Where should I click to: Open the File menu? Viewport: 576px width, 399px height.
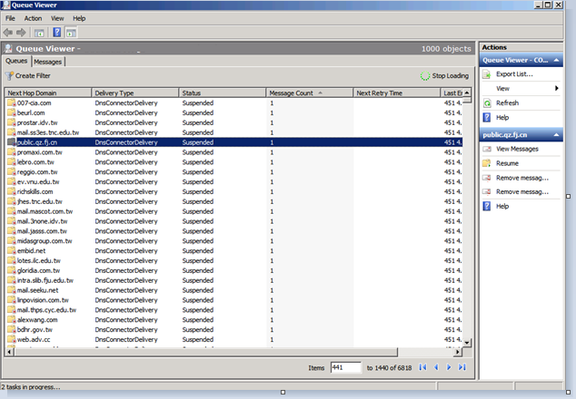click(10, 18)
